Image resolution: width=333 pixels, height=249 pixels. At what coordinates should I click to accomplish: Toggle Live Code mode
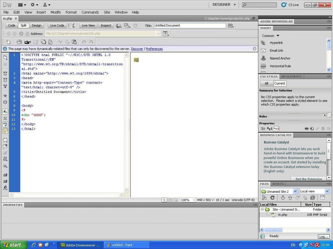pyautogui.click(x=57, y=25)
